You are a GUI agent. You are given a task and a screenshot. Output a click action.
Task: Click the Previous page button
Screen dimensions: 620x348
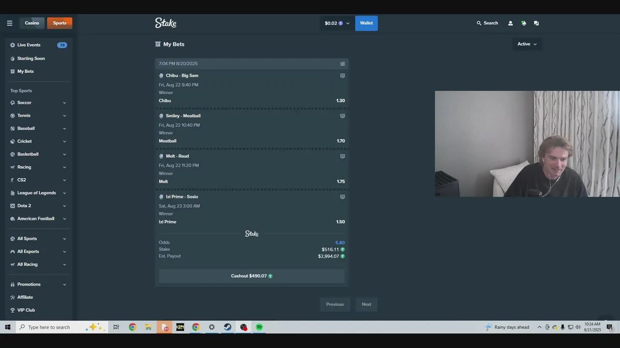click(335, 304)
